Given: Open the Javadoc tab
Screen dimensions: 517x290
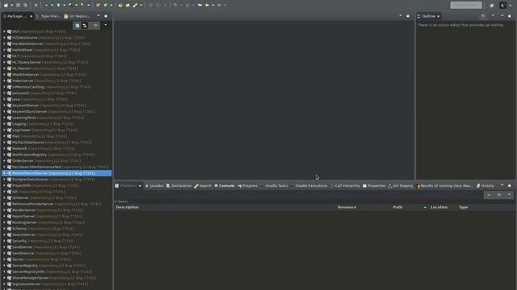Looking at the screenshot, I should tap(154, 186).
